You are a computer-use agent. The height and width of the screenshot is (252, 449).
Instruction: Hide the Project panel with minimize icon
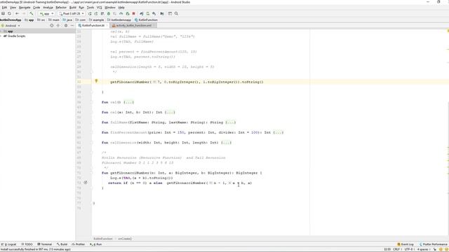coord(72,25)
